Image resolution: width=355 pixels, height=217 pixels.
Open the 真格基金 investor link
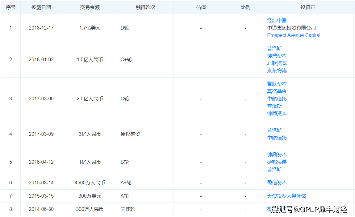277,91
